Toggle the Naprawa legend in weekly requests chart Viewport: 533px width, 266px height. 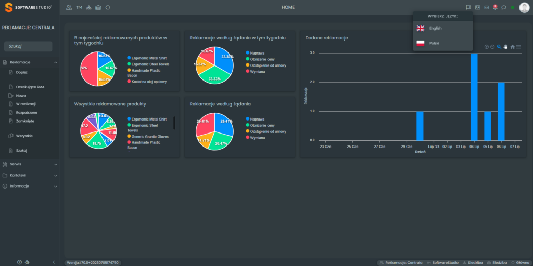257,53
